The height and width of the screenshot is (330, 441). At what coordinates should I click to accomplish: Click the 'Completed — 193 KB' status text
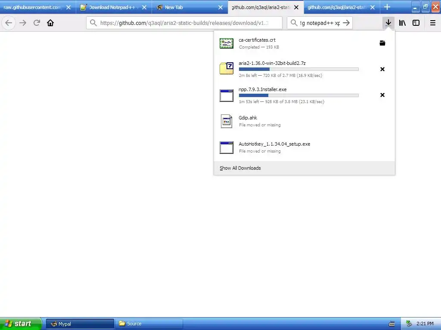(259, 47)
